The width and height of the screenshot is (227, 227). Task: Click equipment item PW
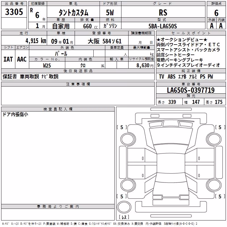pyautogui.click(x=210, y=77)
